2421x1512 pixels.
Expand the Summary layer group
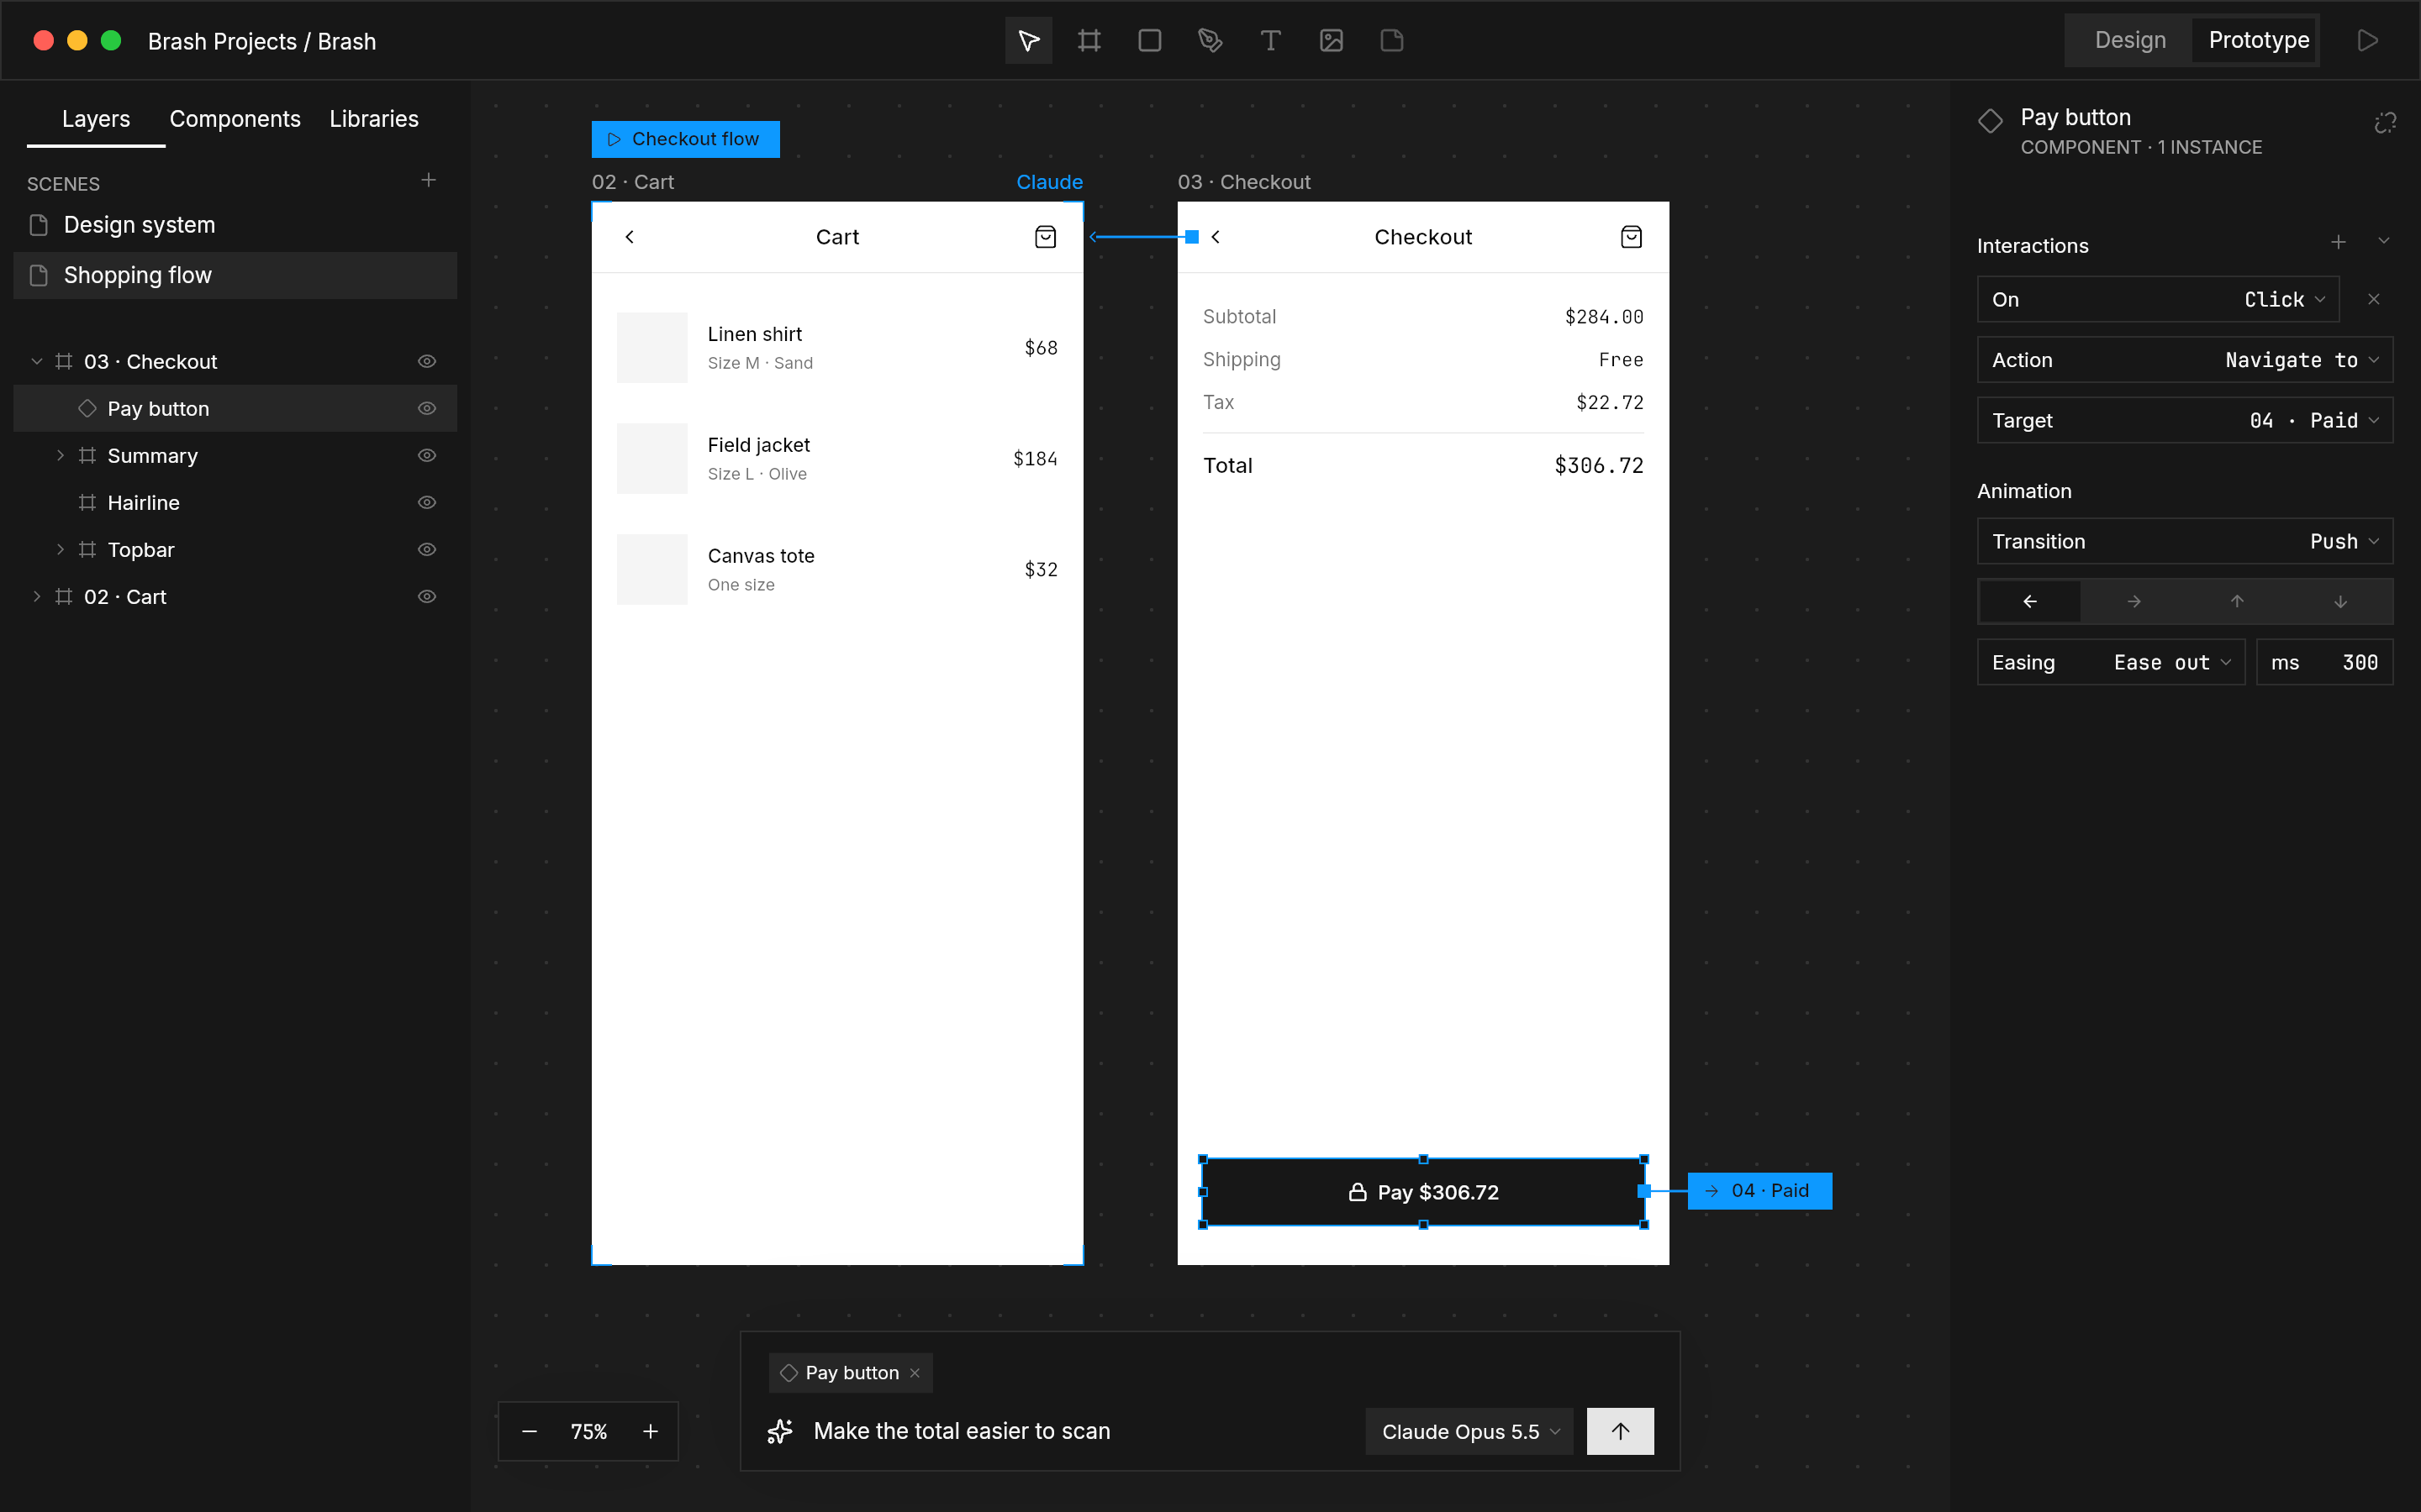point(60,455)
